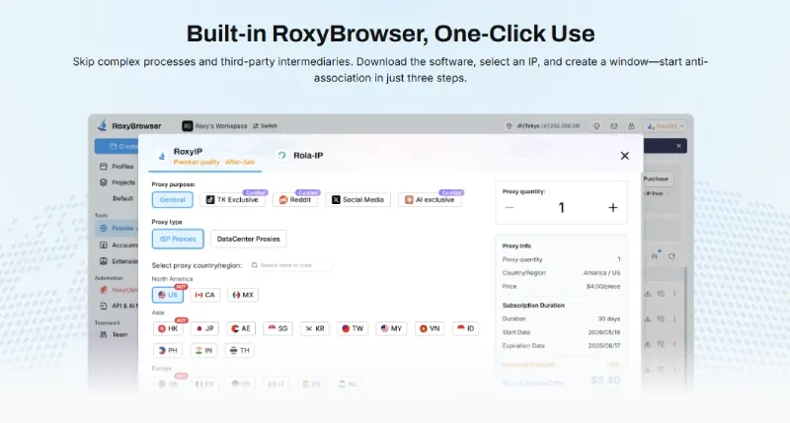
Task: Click the price text $4.00/piece
Action: (603, 286)
